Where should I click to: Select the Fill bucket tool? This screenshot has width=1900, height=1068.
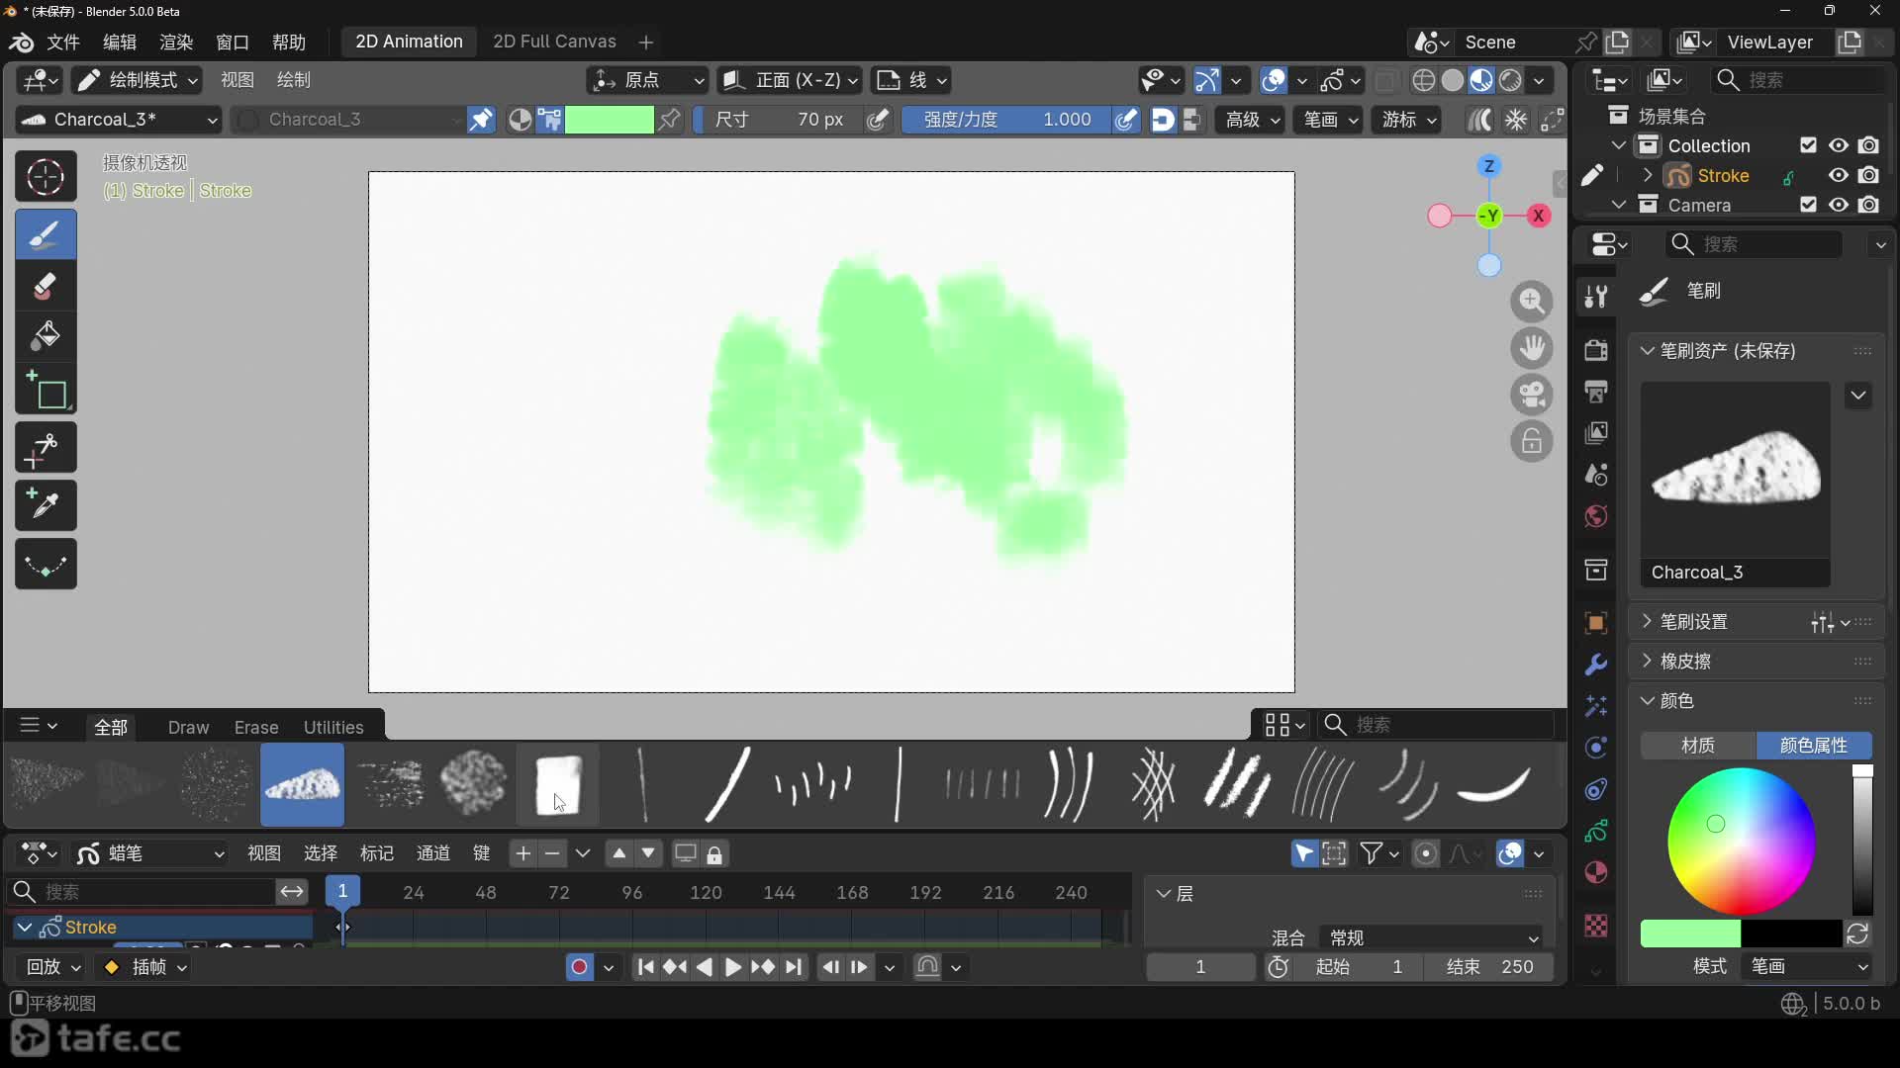(x=46, y=336)
